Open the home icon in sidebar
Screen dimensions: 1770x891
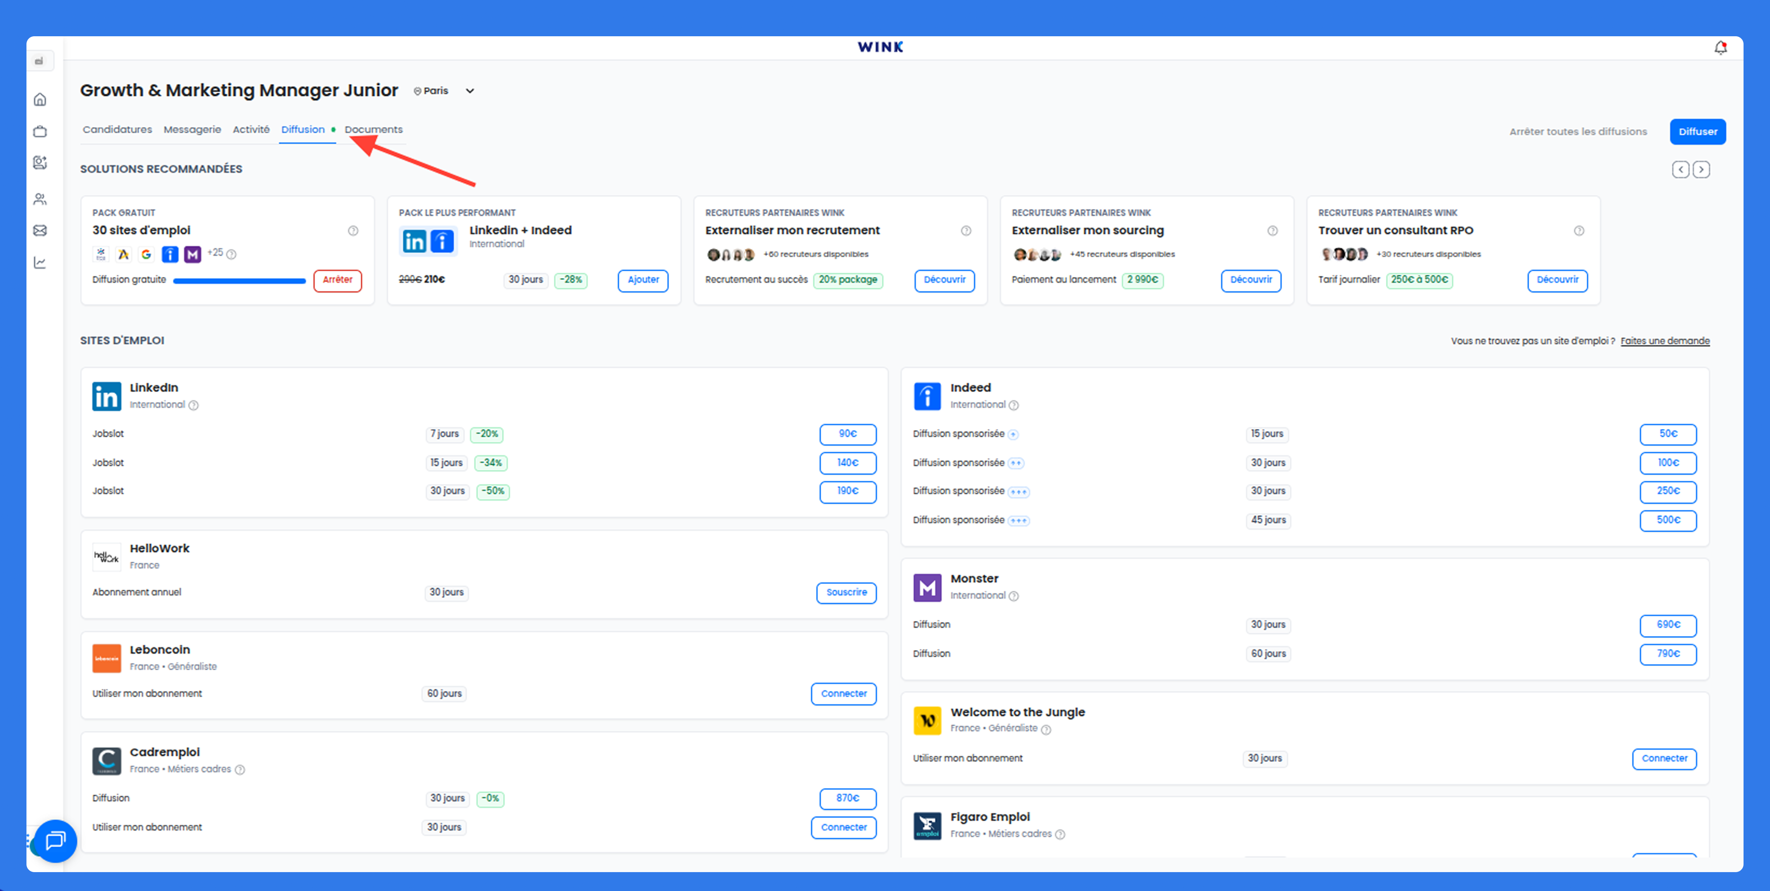40,100
